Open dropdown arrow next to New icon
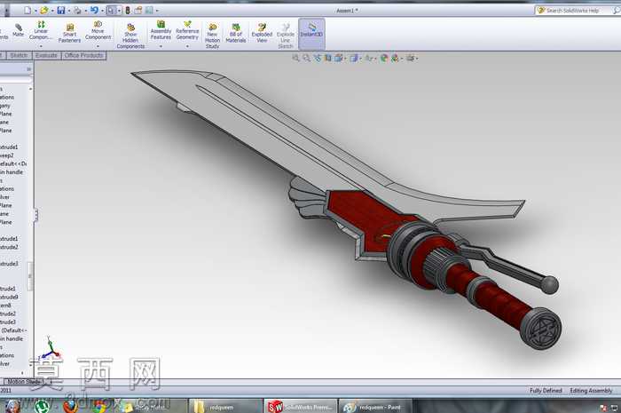Screen dimensions: 621x413 35,11
